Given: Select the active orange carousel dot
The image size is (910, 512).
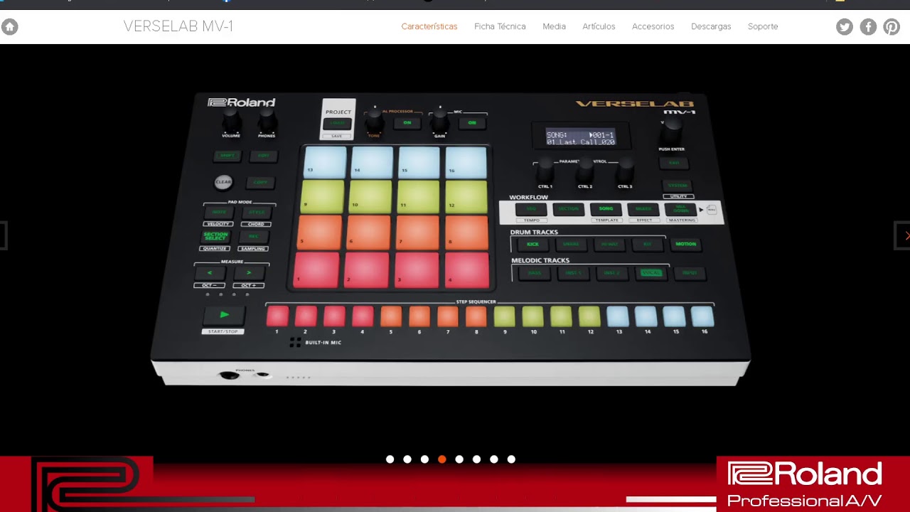Looking at the screenshot, I should click(x=441, y=459).
